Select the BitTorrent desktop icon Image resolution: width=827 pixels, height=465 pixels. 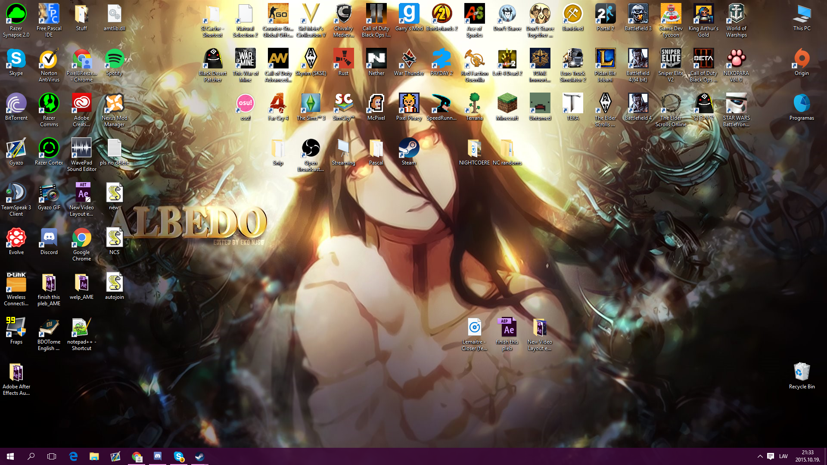[x=16, y=107]
